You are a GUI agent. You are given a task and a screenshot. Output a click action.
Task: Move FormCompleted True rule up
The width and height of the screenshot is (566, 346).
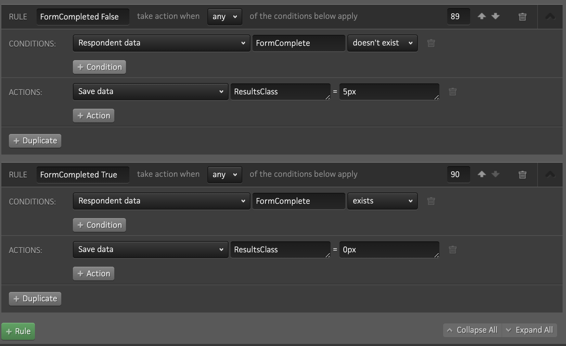pos(481,174)
